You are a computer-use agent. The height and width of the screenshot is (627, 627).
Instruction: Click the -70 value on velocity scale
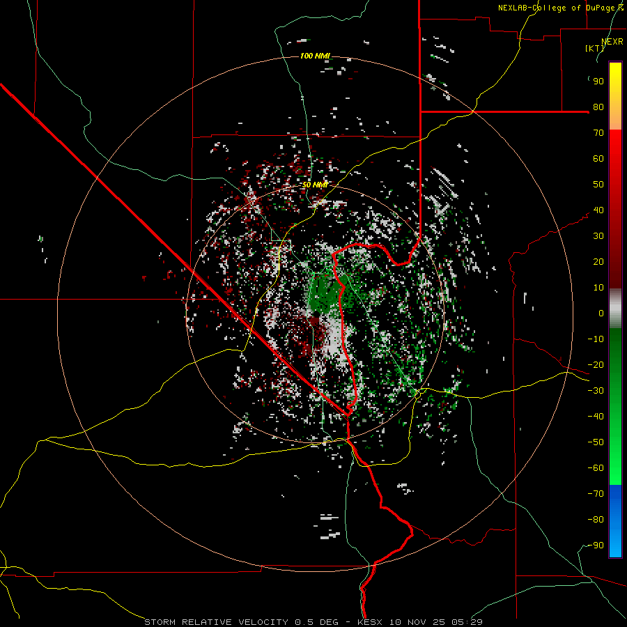click(x=596, y=494)
